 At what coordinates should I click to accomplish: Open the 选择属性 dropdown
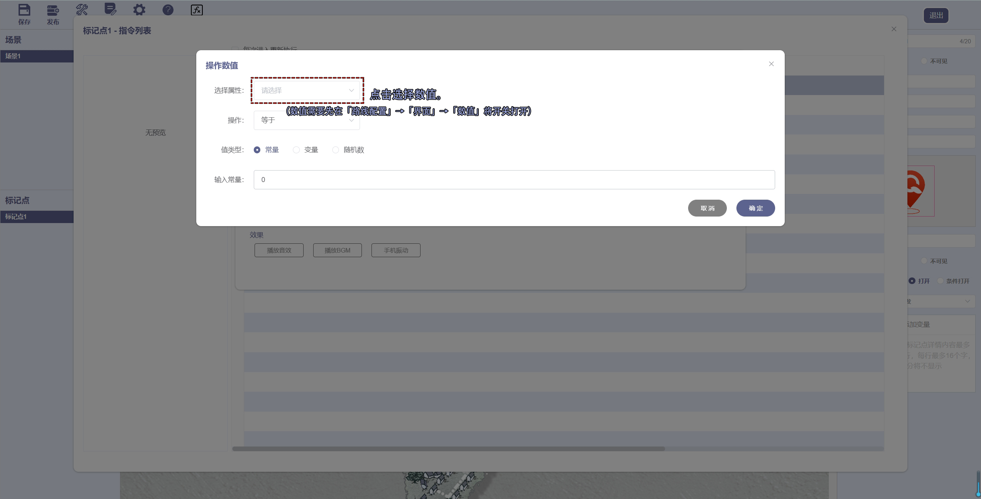pyautogui.click(x=307, y=90)
